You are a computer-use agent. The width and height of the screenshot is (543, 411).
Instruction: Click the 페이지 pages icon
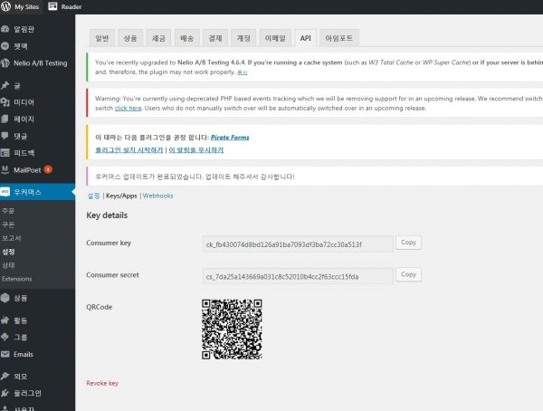click(x=5, y=119)
